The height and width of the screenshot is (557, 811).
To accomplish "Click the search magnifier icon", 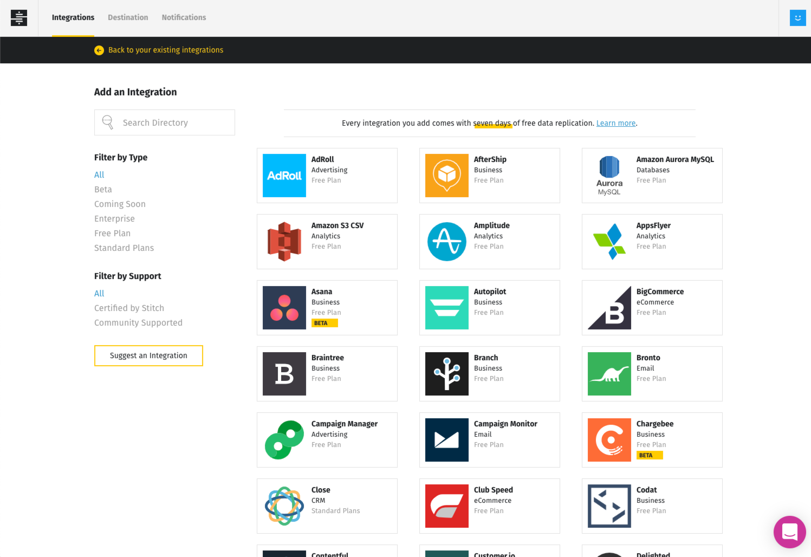I will click(x=108, y=122).
